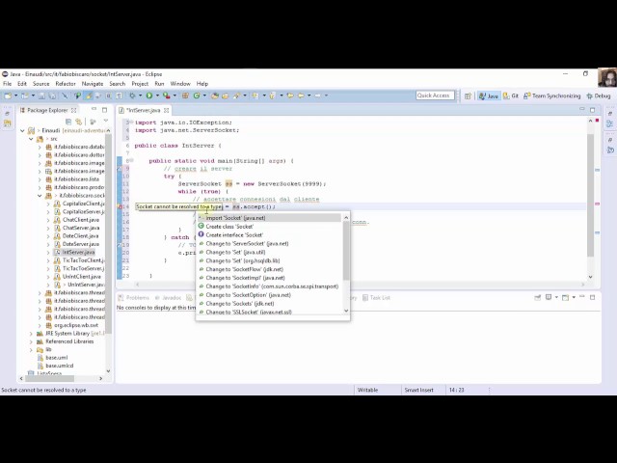Collapse the Einaudi project node

(22, 130)
